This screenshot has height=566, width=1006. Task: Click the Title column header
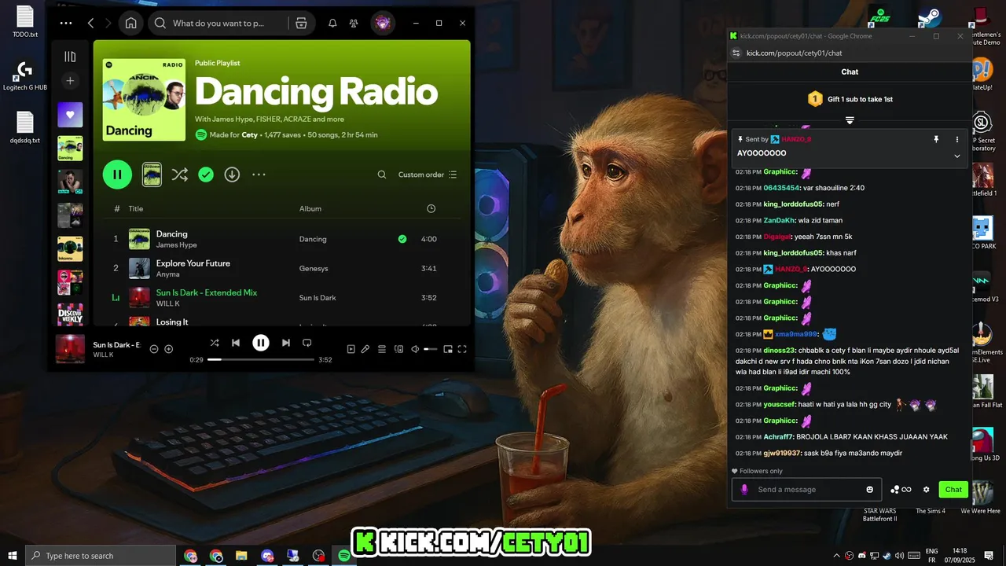(136, 208)
